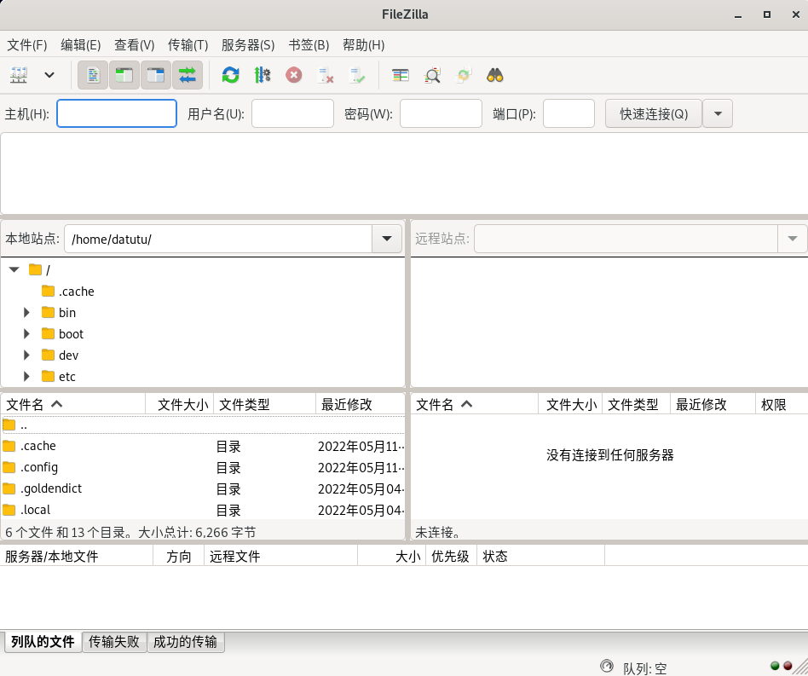Toggle remote directory tree display
The image size is (808, 676).
click(156, 75)
